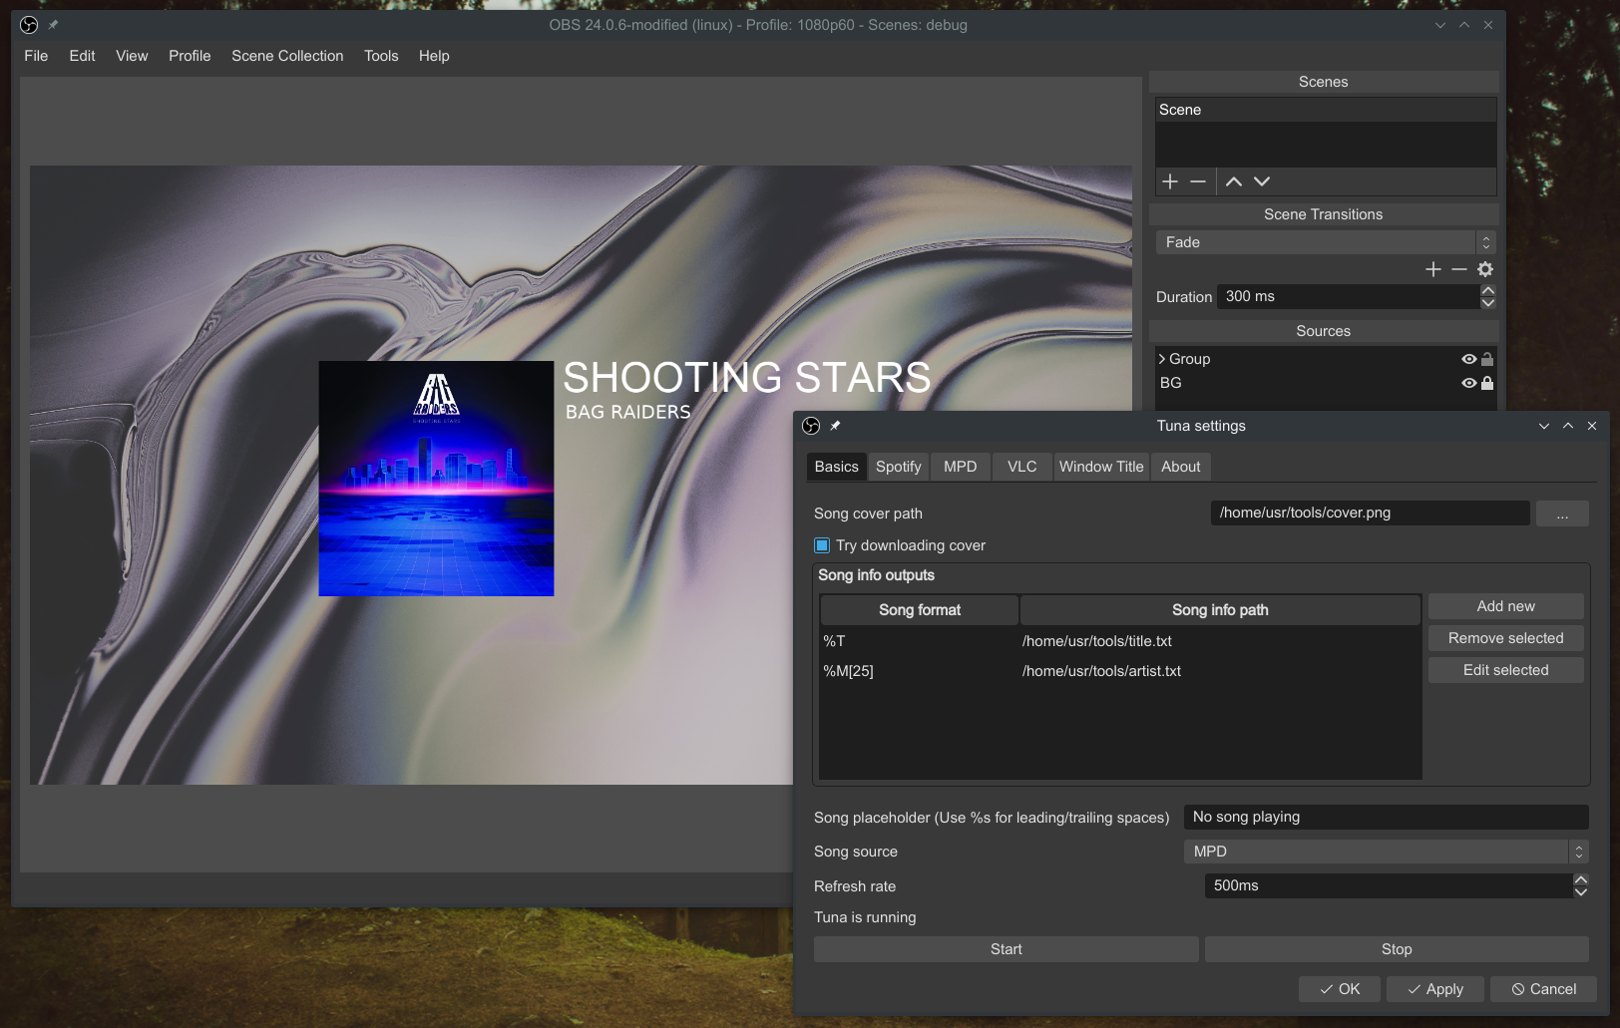The width and height of the screenshot is (1620, 1028).
Task: Click the song cover path field
Action: [x=1370, y=513]
